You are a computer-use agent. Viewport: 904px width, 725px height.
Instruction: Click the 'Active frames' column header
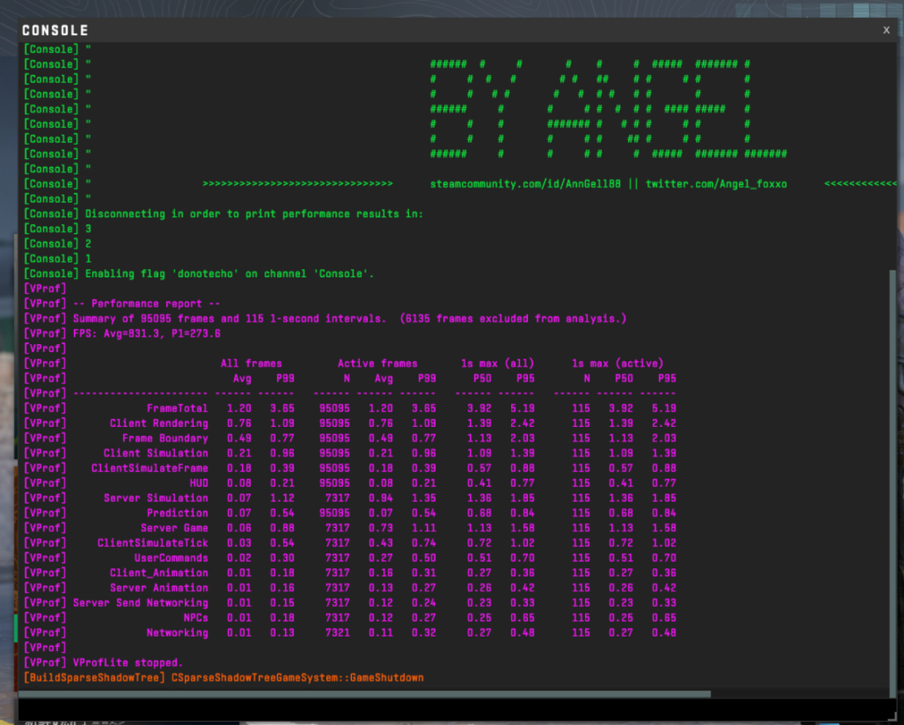[x=378, y=363]
